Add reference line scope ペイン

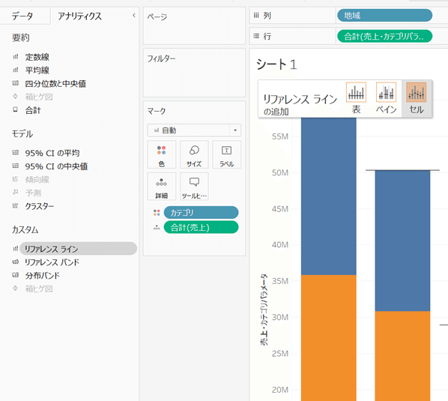click(386, 98)
